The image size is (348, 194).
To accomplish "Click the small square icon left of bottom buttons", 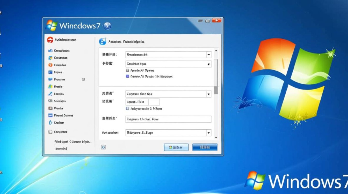I will (103, 147).
